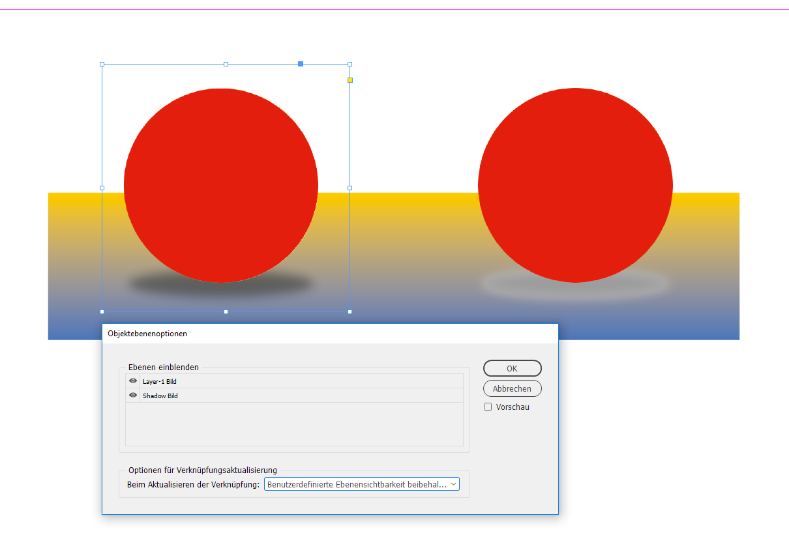The width and height of the screenshot is (789, 535).
Task: Enable the Vorschau checkbox
Action: pyautogui.click(x=488, y=407)
